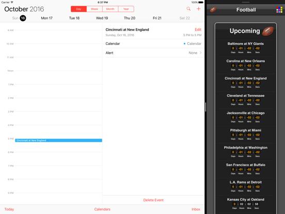Select Kansas City at Oakland game
Screen dimensions: 285x214
(x=246, y=204)
